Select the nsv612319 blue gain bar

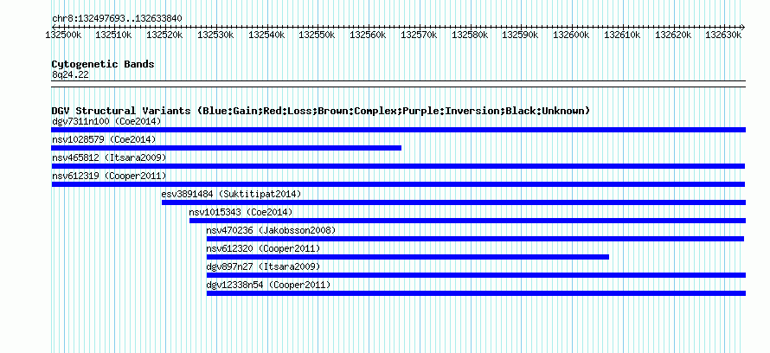[398, 184]
